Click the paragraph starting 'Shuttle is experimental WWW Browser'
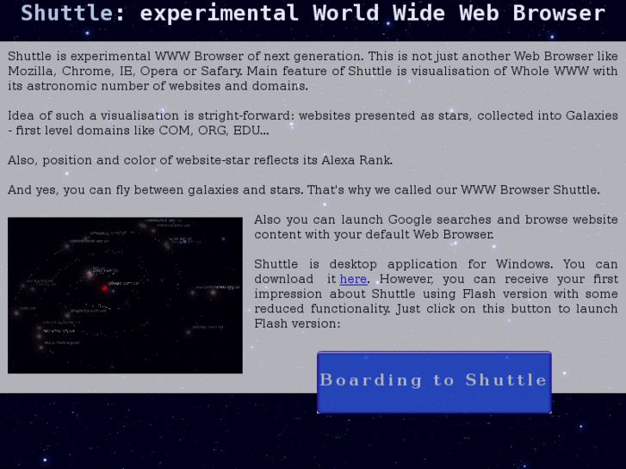 click(313, 71)
